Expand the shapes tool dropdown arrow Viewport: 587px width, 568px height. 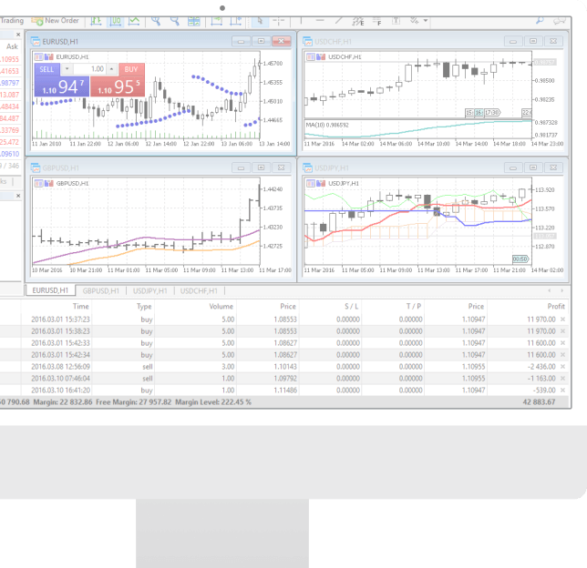coord(426,21)
